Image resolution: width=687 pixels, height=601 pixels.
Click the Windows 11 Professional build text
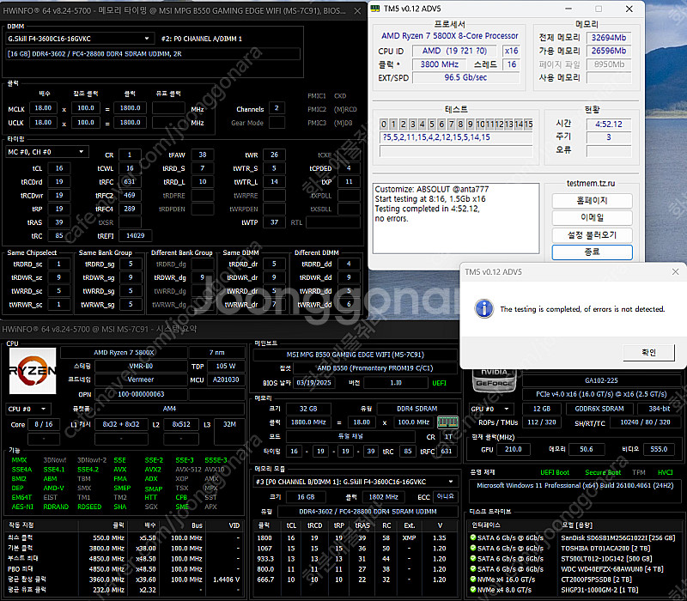click(575, 485)
